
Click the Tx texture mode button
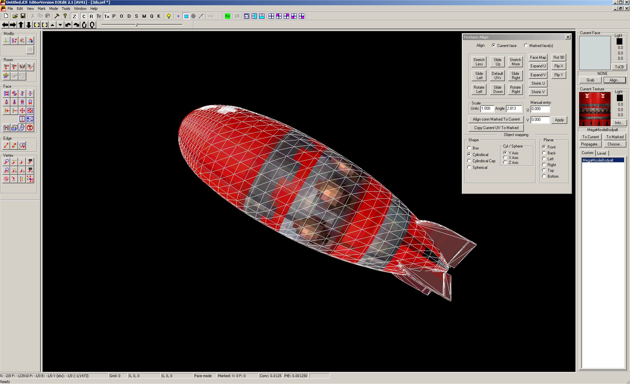[107, 16]
